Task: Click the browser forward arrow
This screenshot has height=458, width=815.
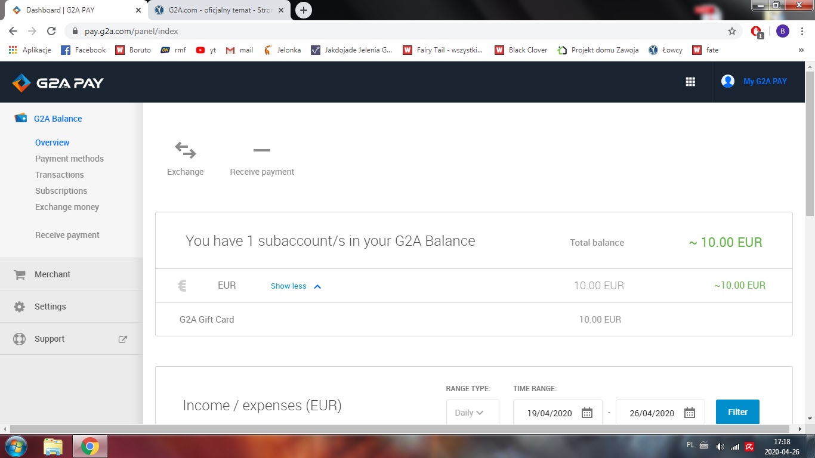Action: click(x=32, y=31)
